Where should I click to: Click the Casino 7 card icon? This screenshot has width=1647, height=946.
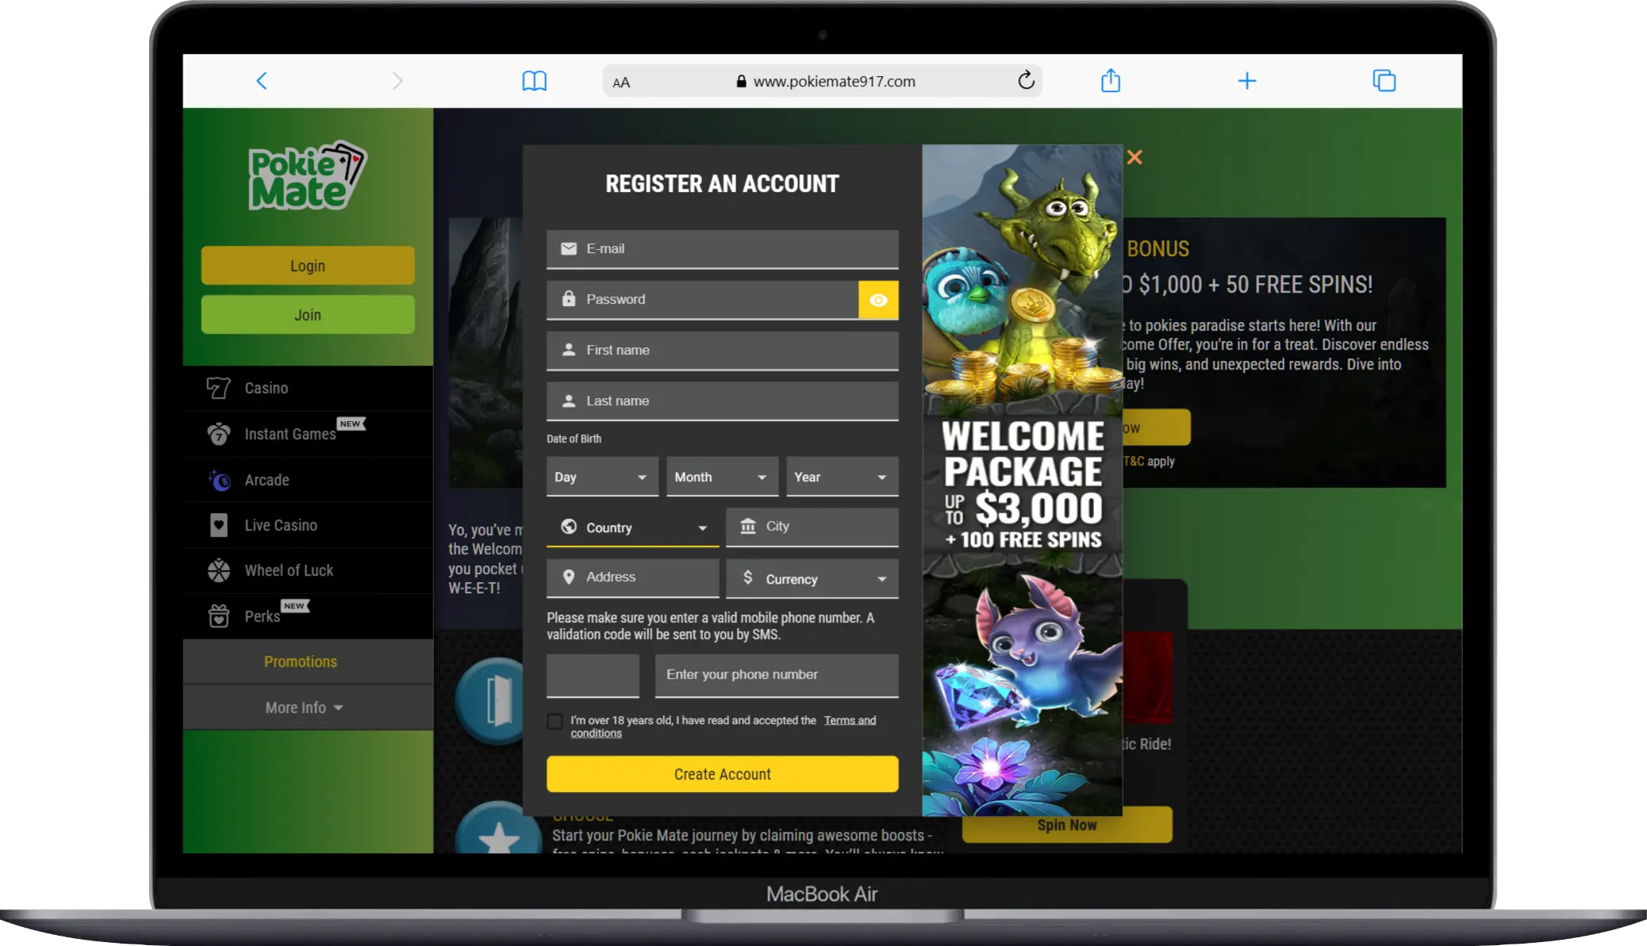[218, 388]
